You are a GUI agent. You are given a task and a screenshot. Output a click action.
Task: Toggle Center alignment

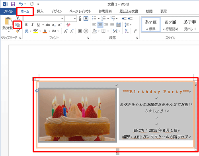click(x=100, y=25)
